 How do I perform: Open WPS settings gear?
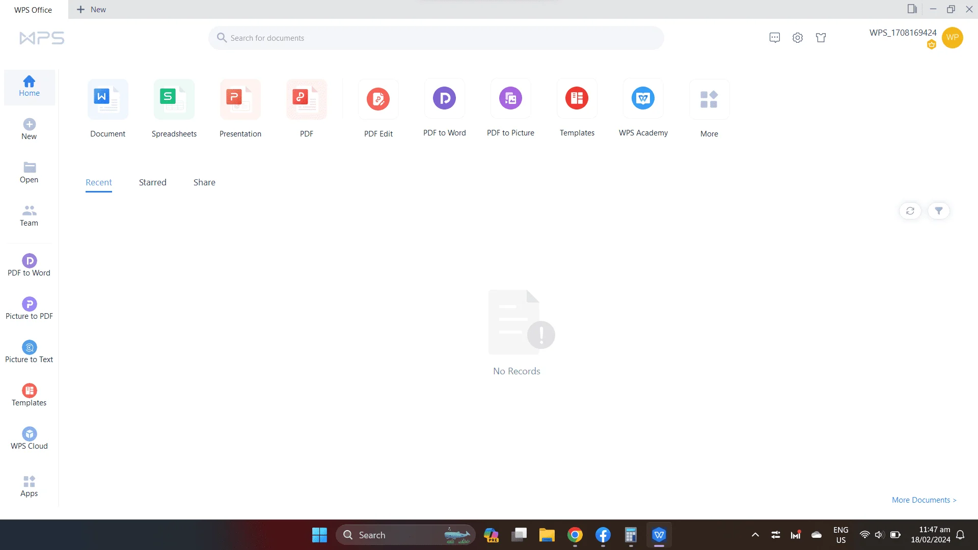click(798, 38)
